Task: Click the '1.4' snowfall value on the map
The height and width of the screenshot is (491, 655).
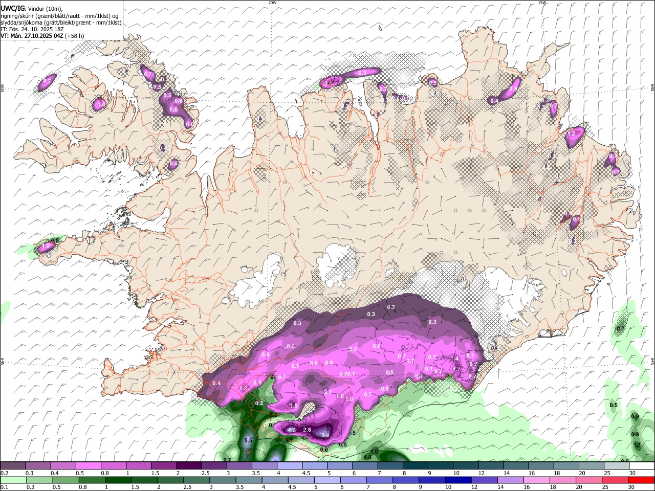Action: pyautogui.click(x=454, y=359)
